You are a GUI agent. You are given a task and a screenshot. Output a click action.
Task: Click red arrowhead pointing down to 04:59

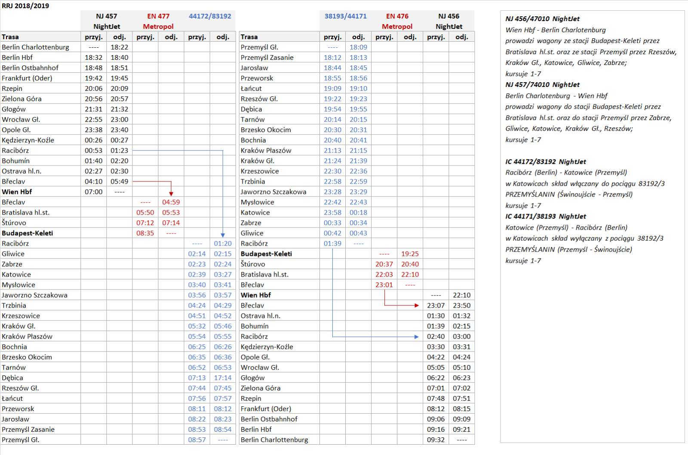[x=171, y=194]
